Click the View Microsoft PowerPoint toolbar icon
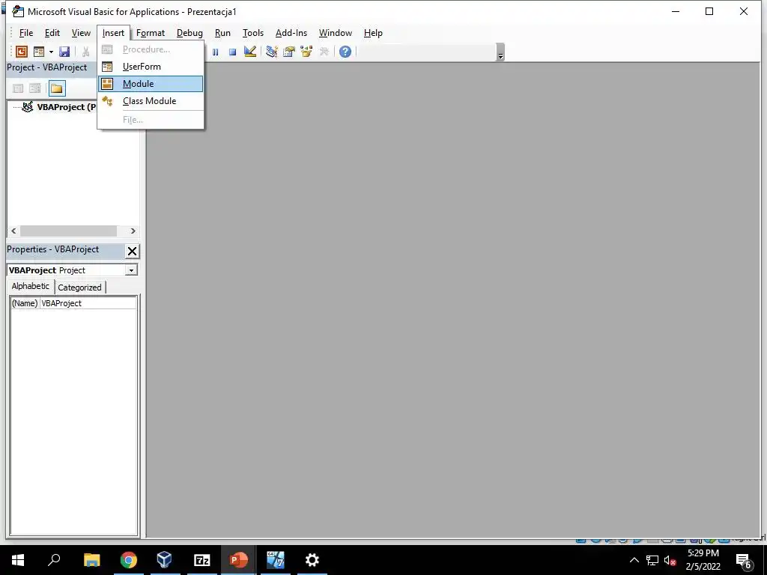Viewport: 767px width, 575px height. [x=22, y=52]
